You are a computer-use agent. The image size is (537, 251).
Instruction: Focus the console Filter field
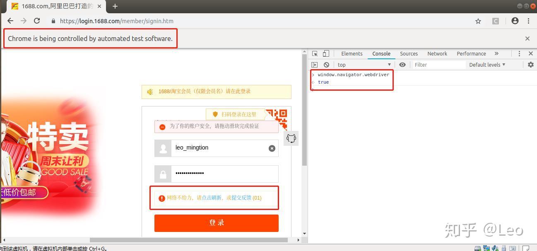click(439, 65)
